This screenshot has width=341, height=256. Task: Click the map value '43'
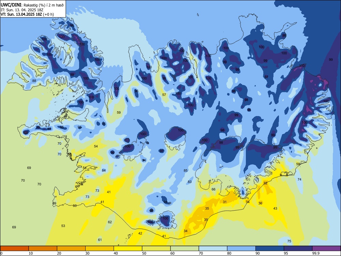pyautogui.click(x=275, y=209)
